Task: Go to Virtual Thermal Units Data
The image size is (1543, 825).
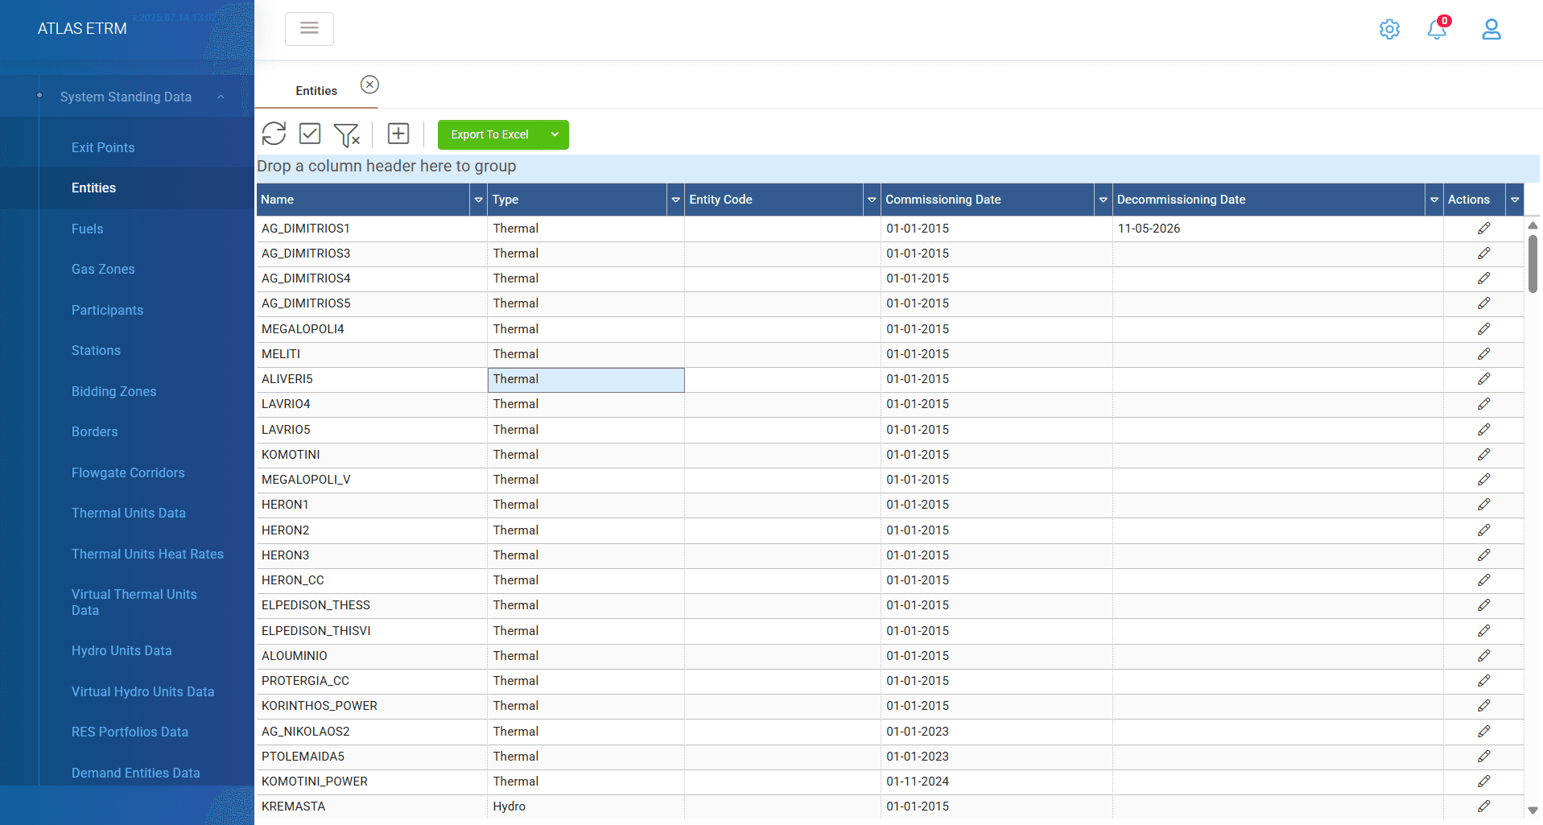Action: [x=134, y=602]
